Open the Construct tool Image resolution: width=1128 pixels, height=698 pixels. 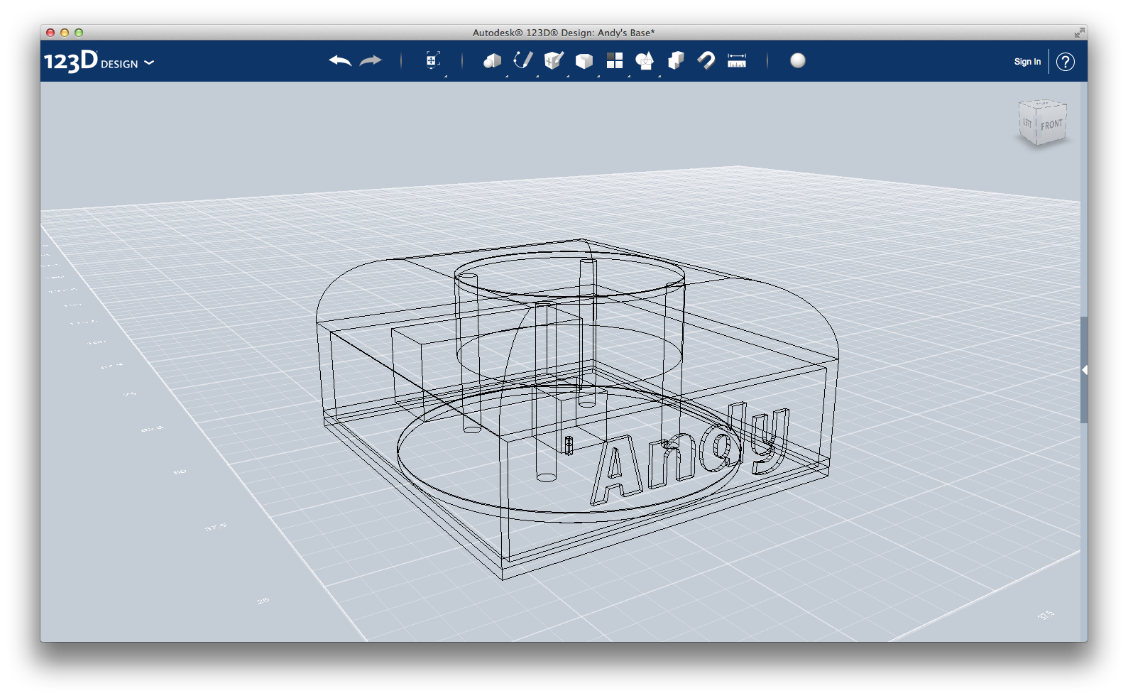coord(554,60)
